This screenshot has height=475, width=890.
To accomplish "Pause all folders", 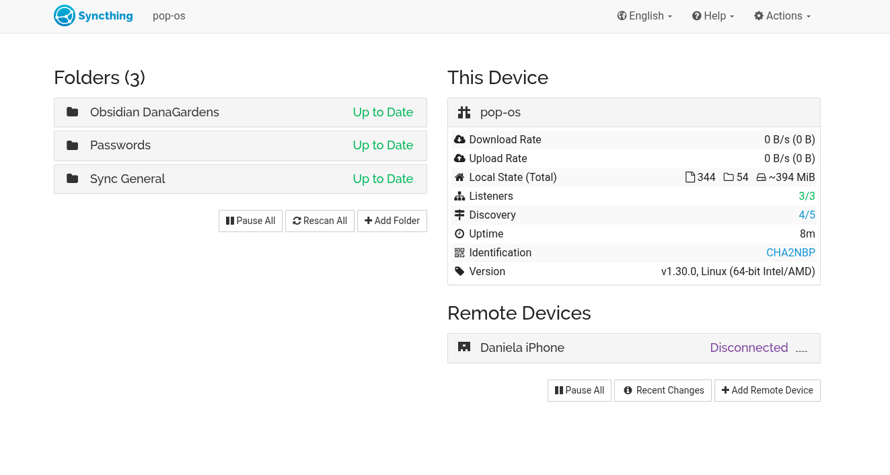I will pyautogui.click(x=250, y=221).
